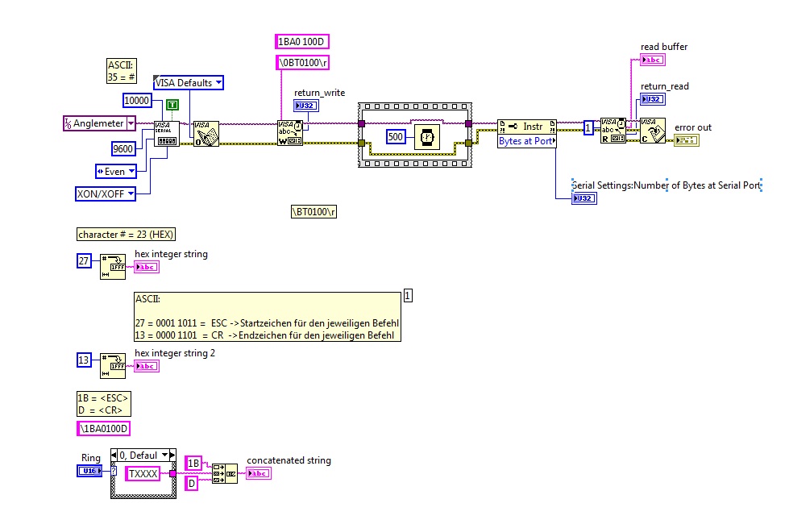Click the \1BA0100D string constant
Screen dimensions: 789x520
[104, 428]
